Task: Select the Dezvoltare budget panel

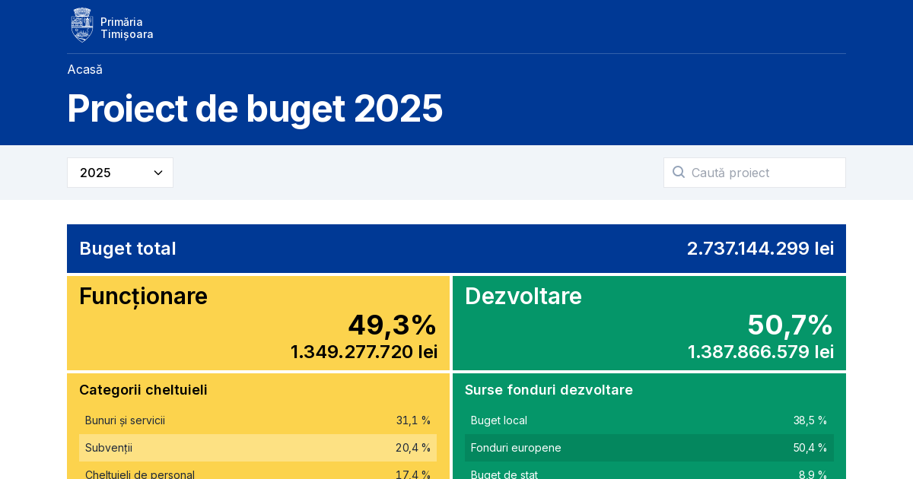Action: point(649,323)
